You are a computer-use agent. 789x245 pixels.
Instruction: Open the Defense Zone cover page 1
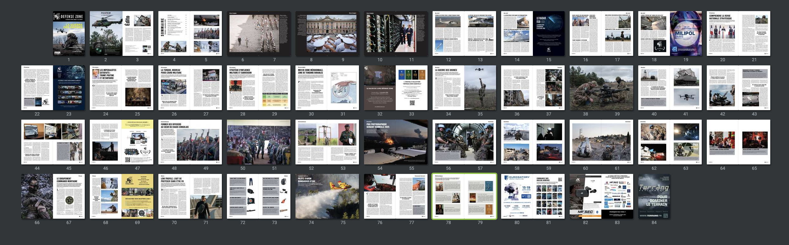pyautogui.click(x=69, y=34)
